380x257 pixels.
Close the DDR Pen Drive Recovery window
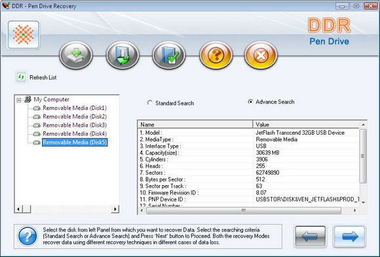point(371,6)
